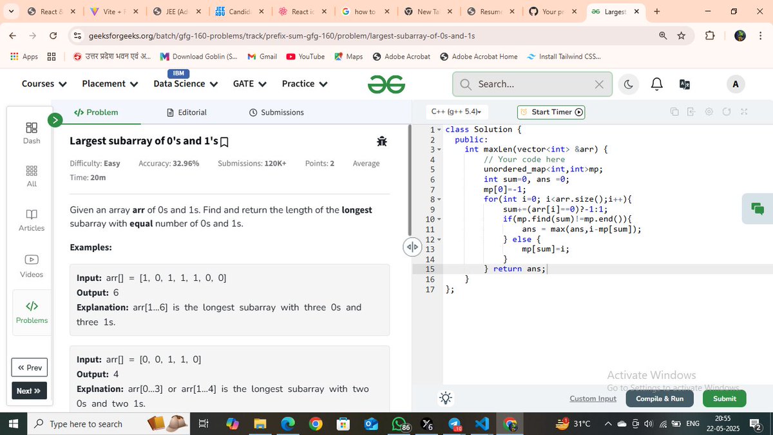The image size is (773, 435).
Task: Open VS Code from the taskbar
Action: (482, 423)
